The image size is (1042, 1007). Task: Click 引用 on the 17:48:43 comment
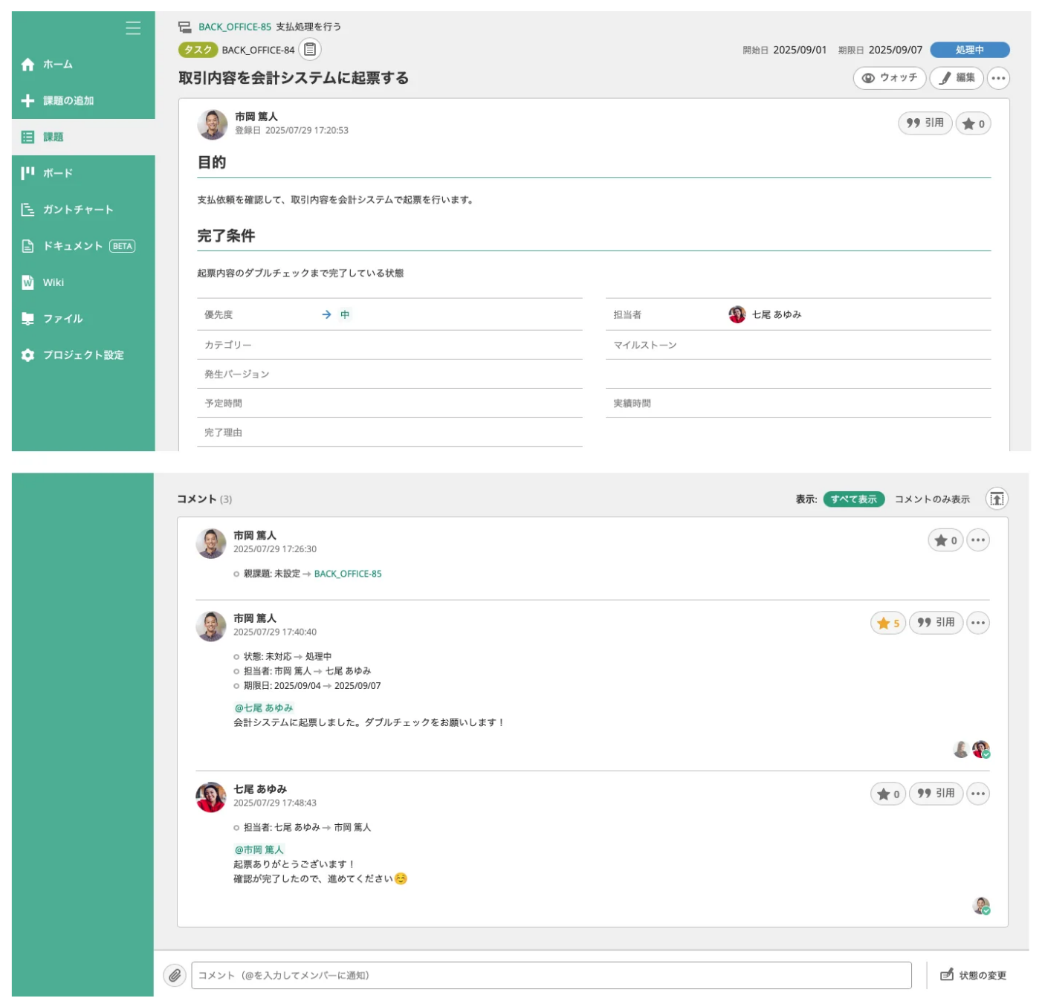(x=936, y=794)
